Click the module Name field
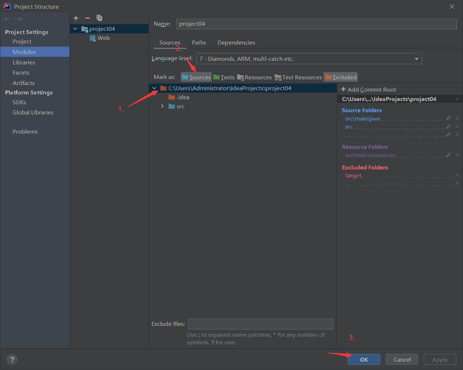 317,24
